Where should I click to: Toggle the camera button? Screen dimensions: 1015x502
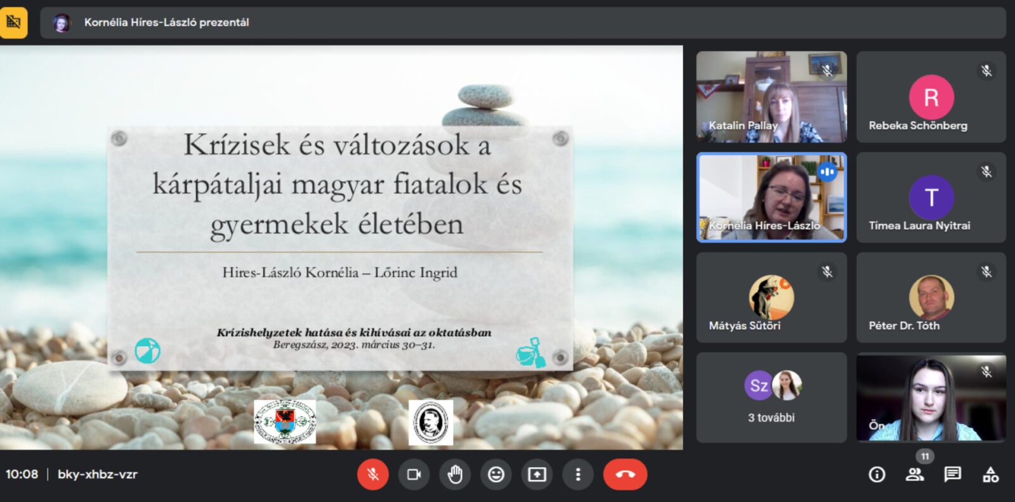coord(414,474)
